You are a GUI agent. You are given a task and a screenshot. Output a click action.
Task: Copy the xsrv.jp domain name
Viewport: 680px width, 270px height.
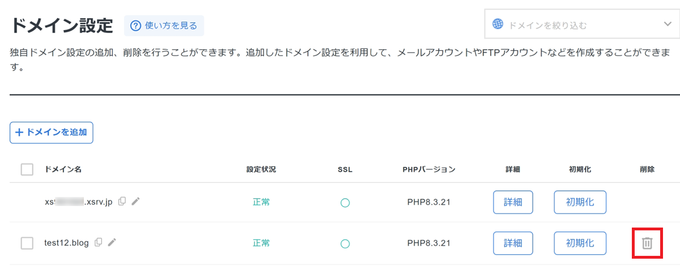[122, 201]
